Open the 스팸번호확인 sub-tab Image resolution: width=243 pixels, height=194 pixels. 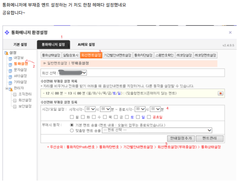click(x=165, y=55)
